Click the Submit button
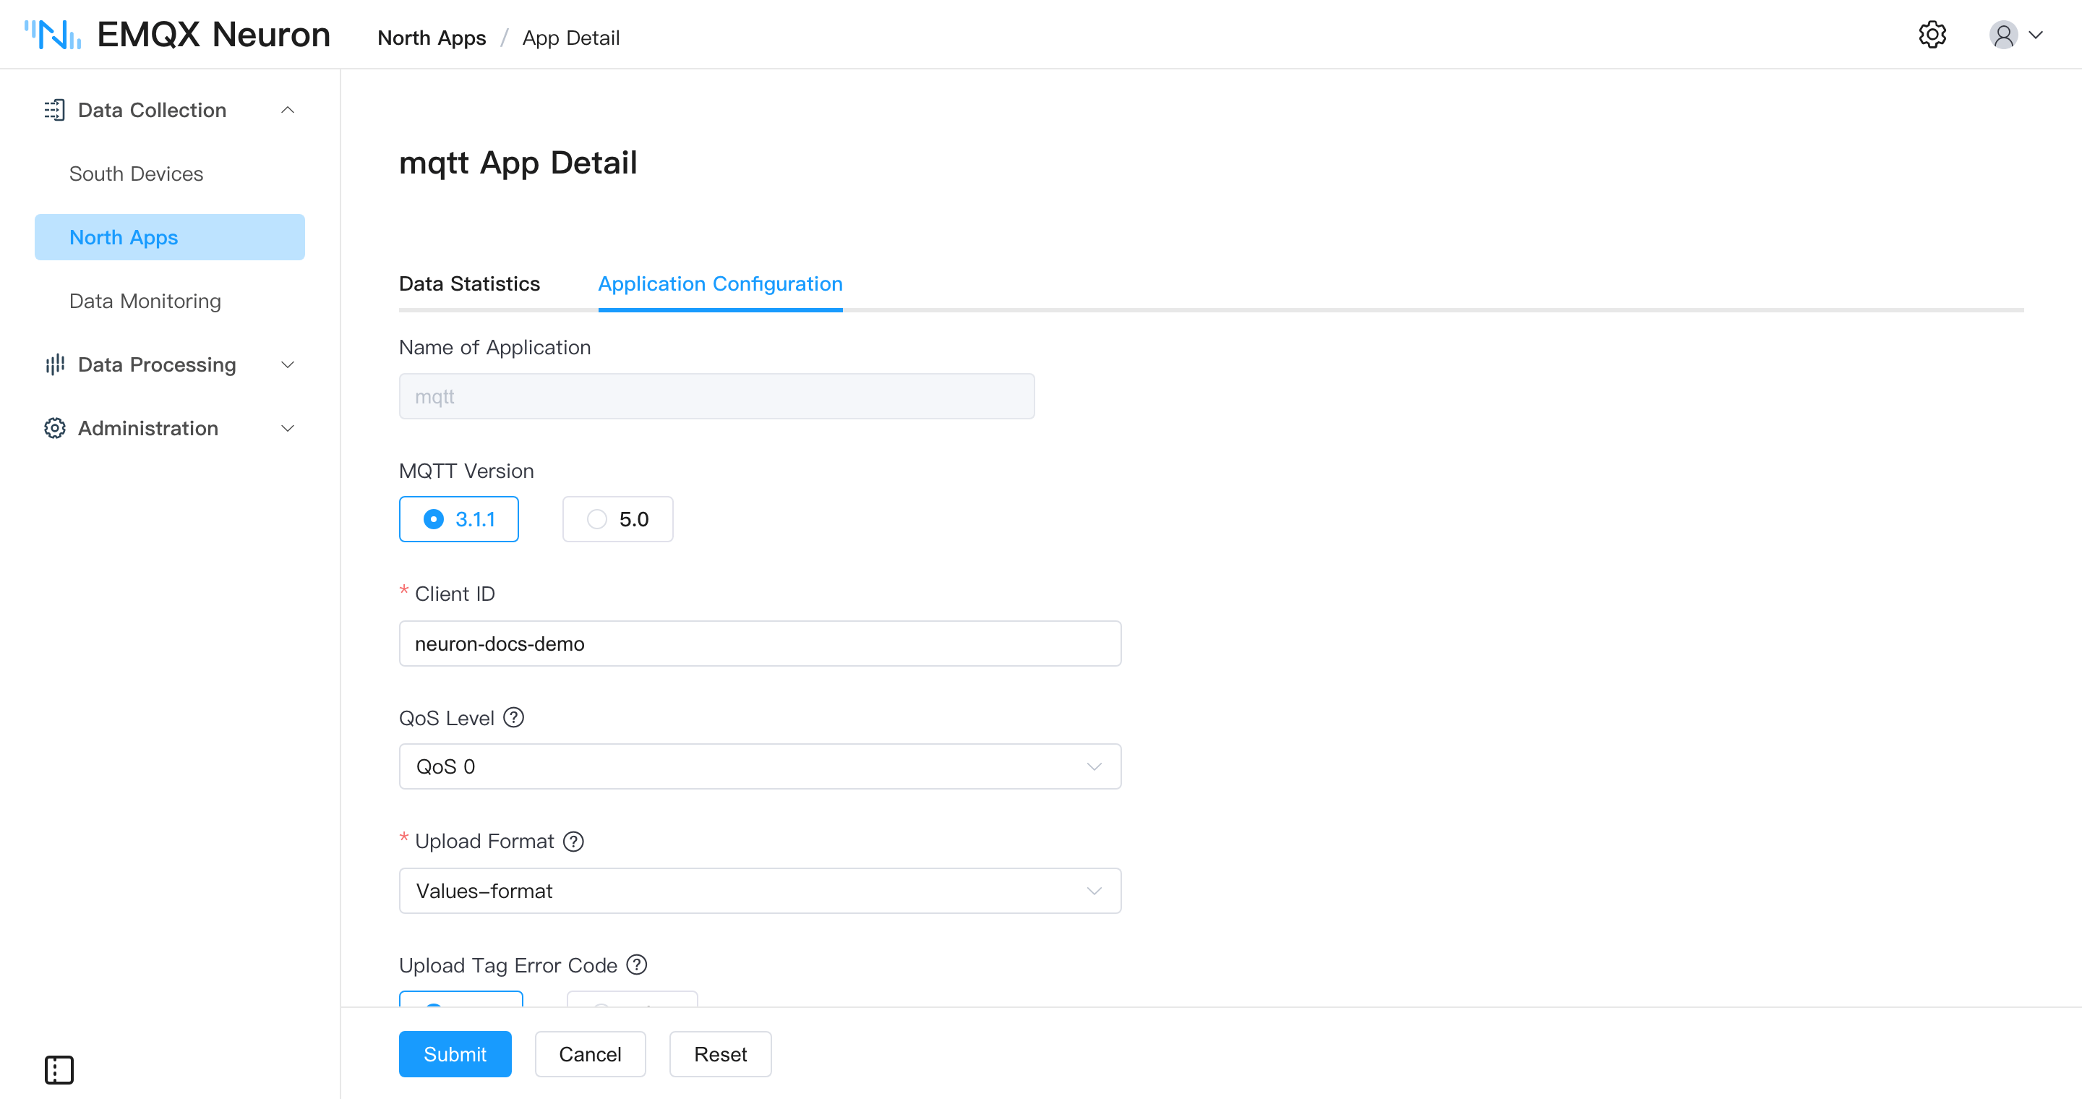2082x1099 pixels. tap(455, 1053)
